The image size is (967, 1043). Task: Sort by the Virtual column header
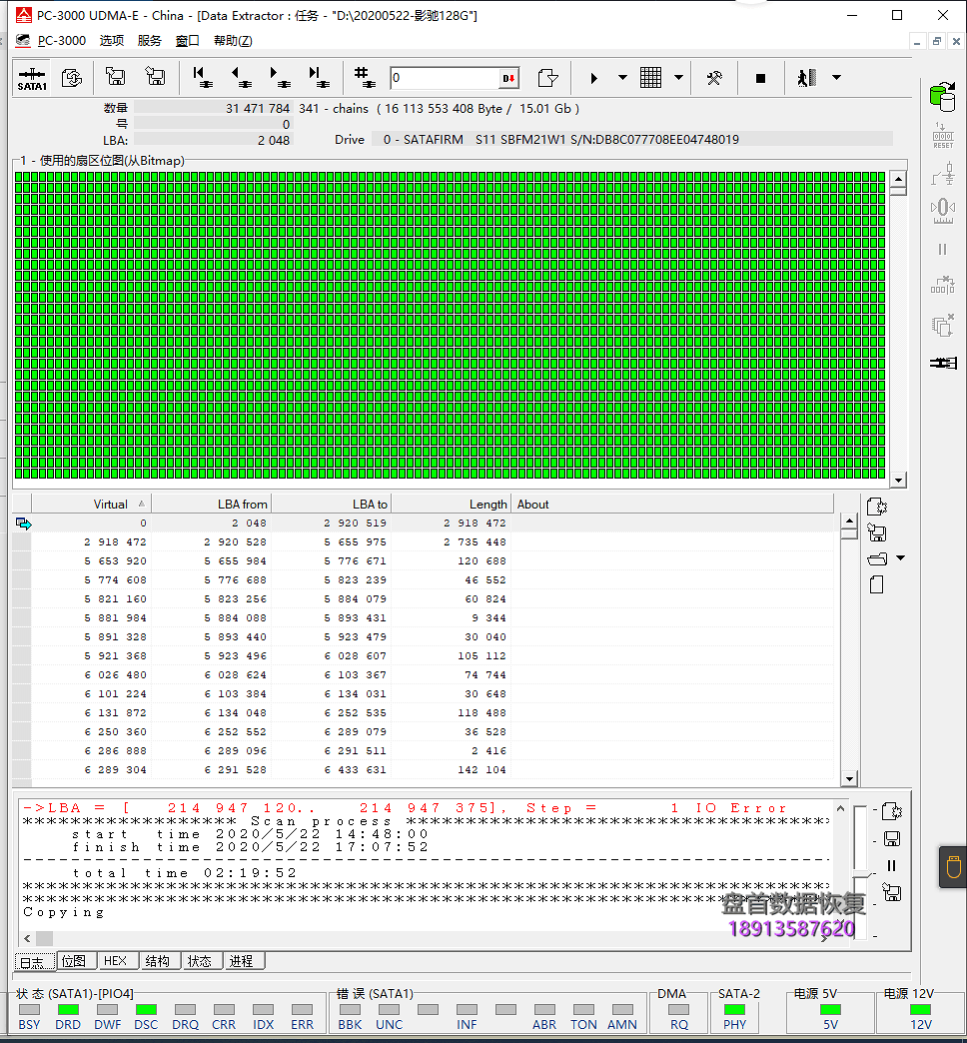(x=91, y=505)
